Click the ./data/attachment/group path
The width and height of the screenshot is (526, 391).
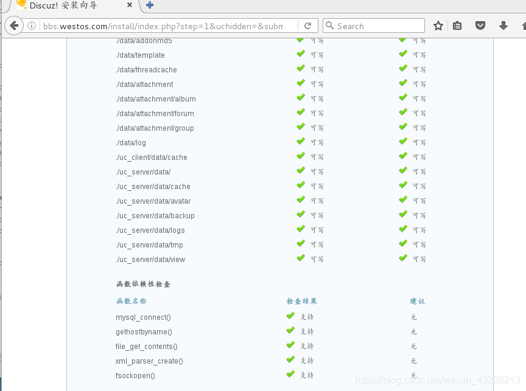[155, 128]
